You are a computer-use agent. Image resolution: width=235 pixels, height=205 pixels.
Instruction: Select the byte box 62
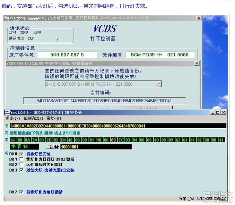[178, 140]
